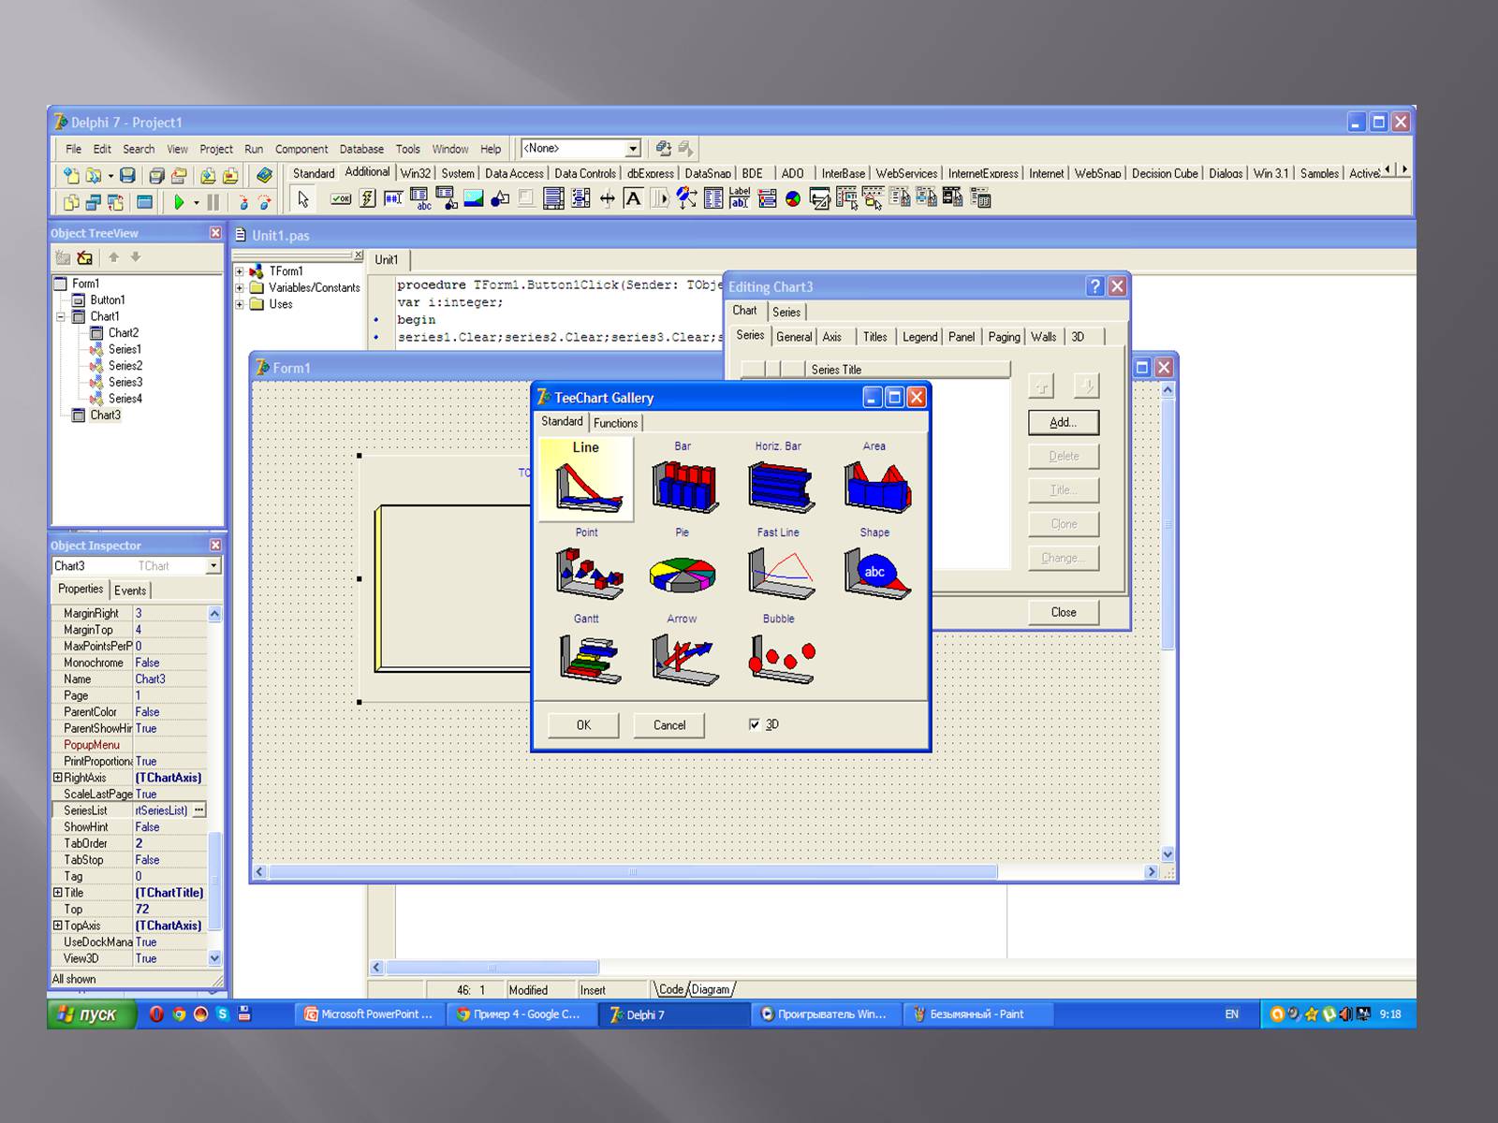Click Object Inspector scrollbar down arrow
The image size is (1498, 1123).
coord(214,958)
